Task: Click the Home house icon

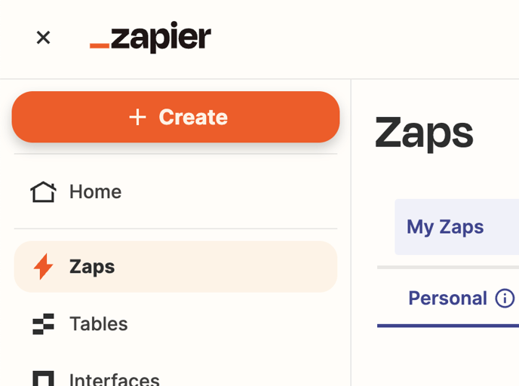Action: (x=43, y=191)
